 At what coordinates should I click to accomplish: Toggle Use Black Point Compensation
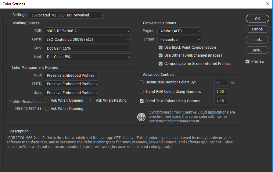[x=160, y=47]
